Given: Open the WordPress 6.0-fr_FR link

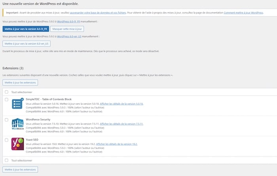Looking at the screenshot, I should [x=68, y=21].
